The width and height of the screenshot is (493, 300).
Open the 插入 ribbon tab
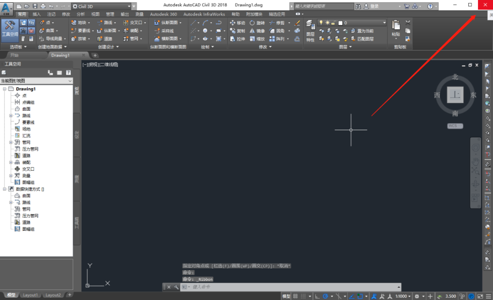point(37,14)
